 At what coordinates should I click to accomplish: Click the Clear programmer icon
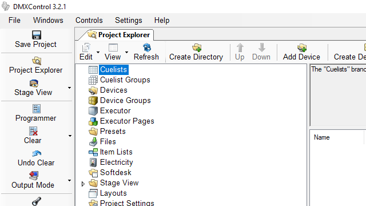[x=33, y=131]
